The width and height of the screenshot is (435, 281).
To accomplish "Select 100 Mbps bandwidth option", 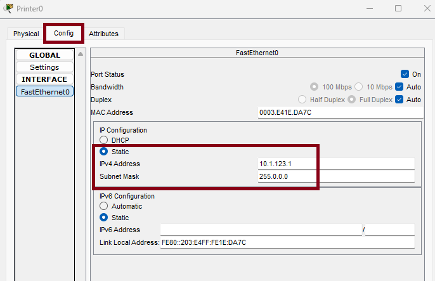I will [x=314, y=87].
